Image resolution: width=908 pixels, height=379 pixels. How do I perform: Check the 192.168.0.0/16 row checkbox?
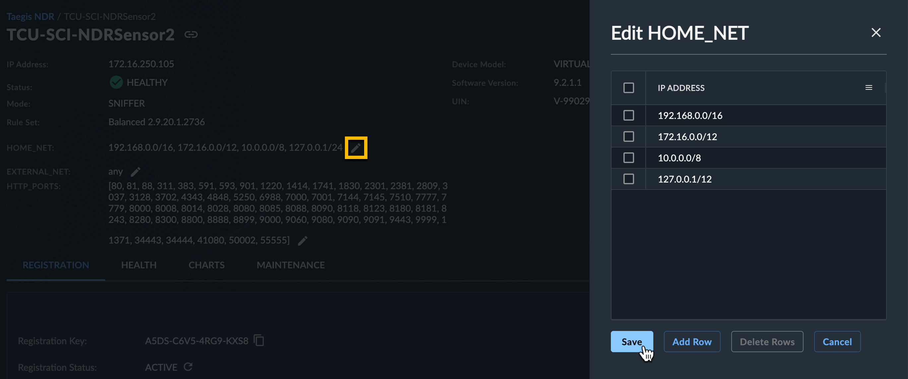pos(628,116)
